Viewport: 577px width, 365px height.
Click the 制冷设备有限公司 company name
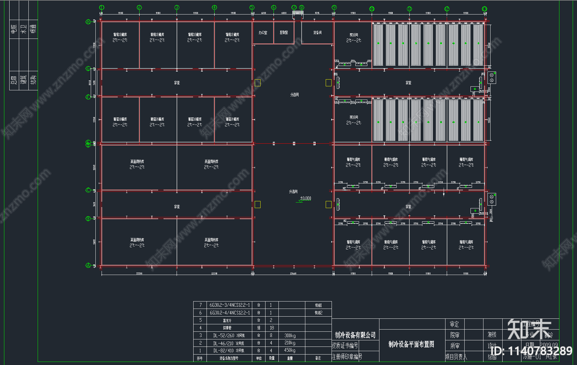(x=355, y=335)
